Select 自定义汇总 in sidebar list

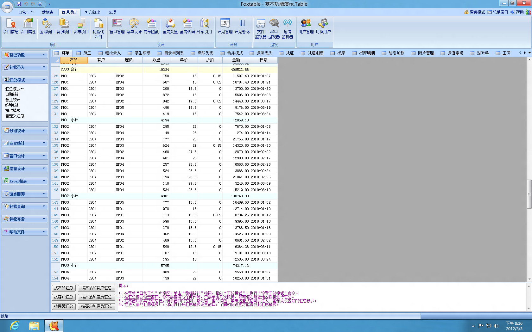coord(15,116)
